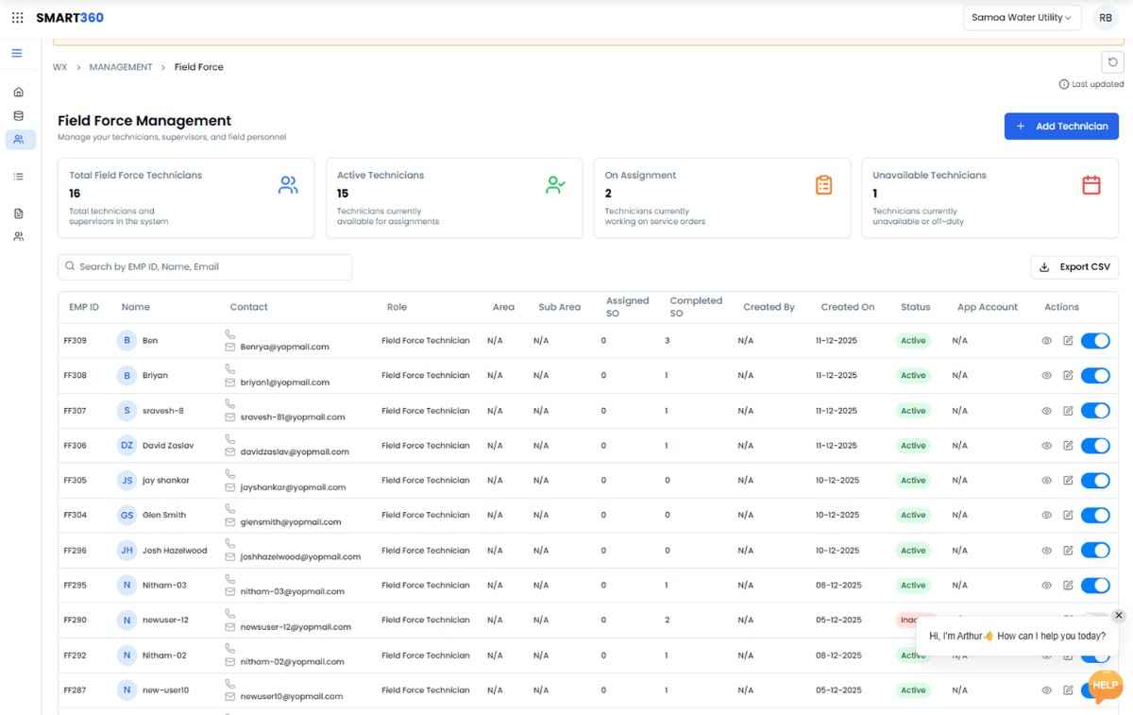Click the Add Technician button
Viewport: 1133px width, 715px height.
point(1061,126)
